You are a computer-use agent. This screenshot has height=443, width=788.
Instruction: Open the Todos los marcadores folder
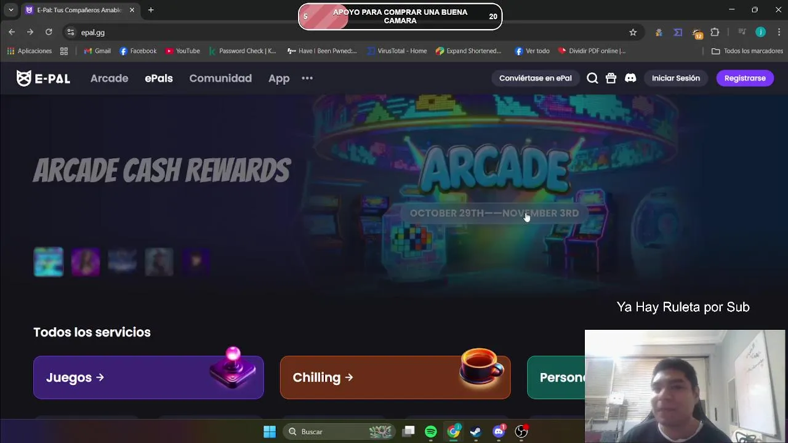[x=747, y=51]
